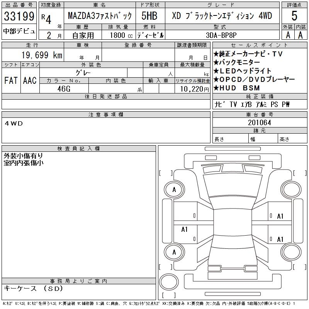
Task: Click the roof panel in car diagram
Action: [x=233, y=222]
